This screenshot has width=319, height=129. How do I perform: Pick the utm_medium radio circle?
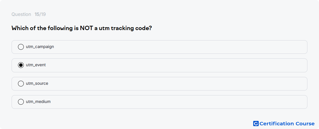21,102
